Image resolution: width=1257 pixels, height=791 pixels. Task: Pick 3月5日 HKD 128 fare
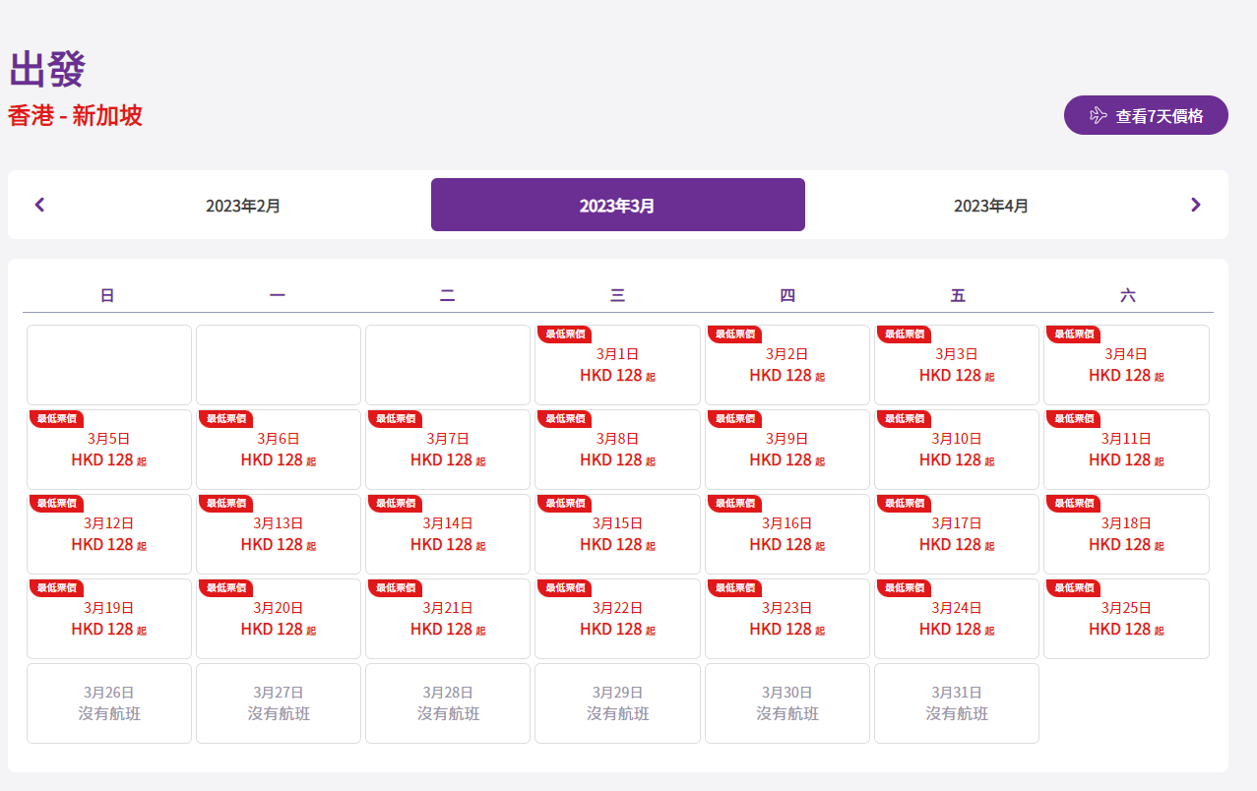tap(108, 451)
